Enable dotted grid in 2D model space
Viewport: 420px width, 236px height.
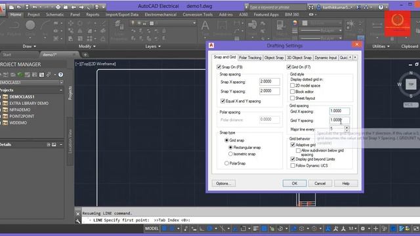click(293, 86)
